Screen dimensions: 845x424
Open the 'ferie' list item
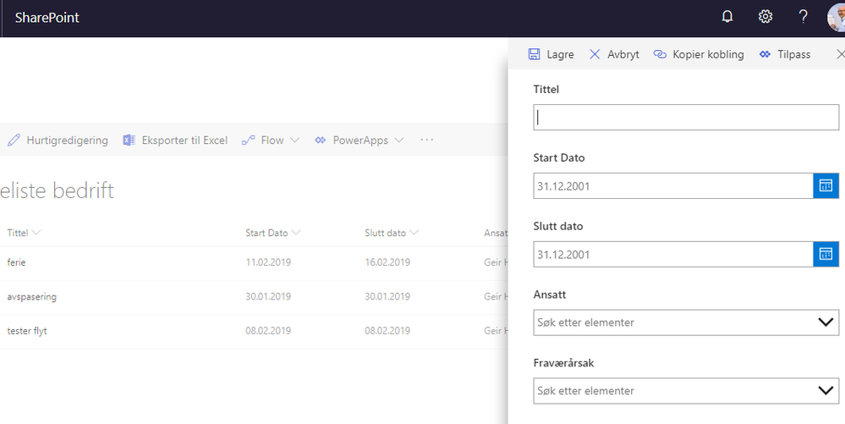point(16,262)
